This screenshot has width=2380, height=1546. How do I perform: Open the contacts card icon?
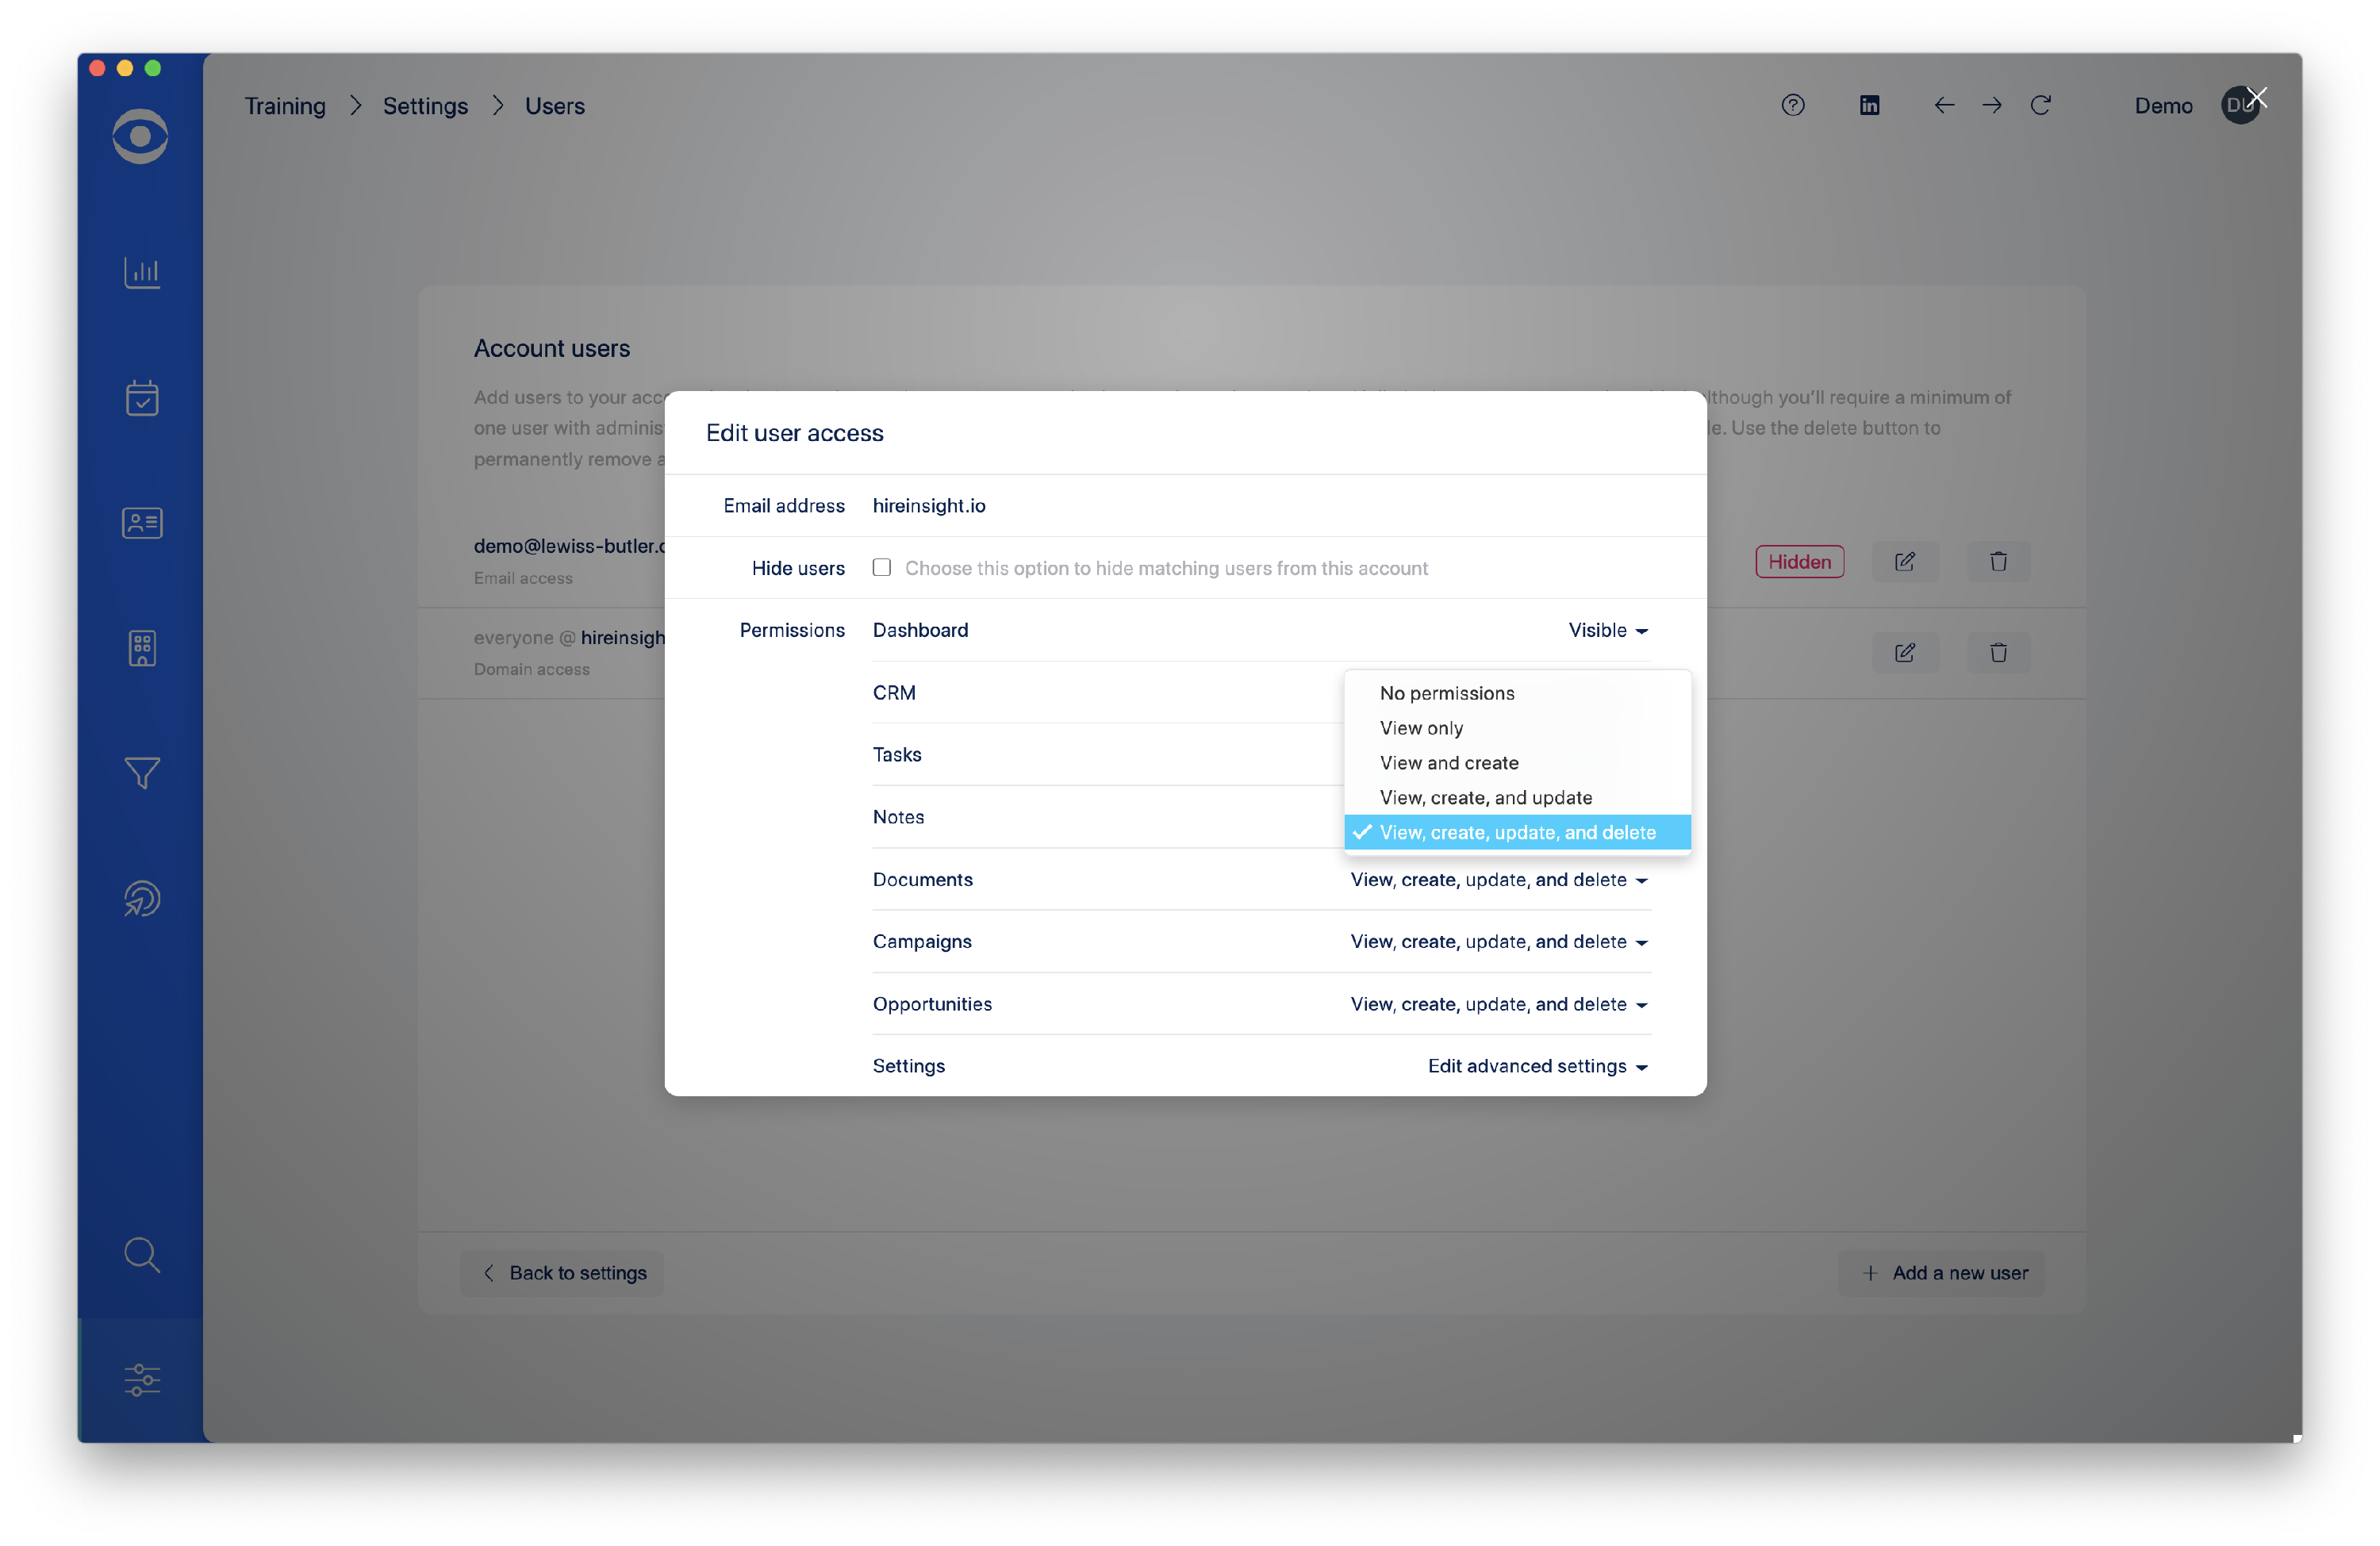[x=141, y=522]
